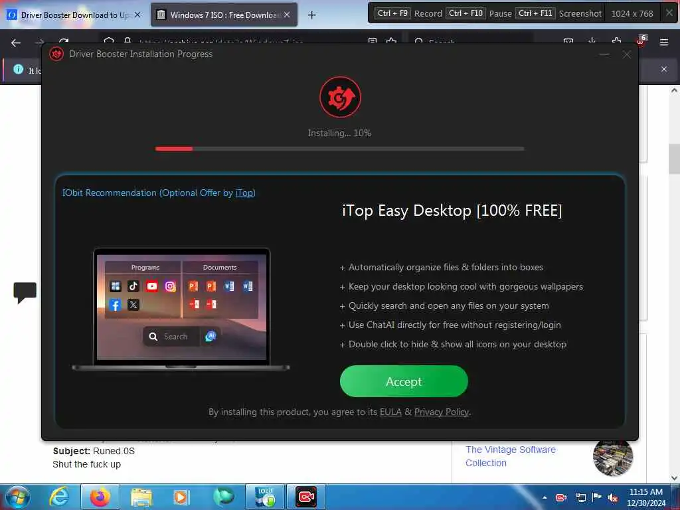Viewport: 680px width, 510px height.
Task: Close the Driver Booster Download tab
Action: [137, 15]
